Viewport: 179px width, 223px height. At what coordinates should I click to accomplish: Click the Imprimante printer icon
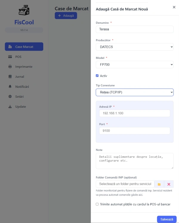[x=10, y=67]
